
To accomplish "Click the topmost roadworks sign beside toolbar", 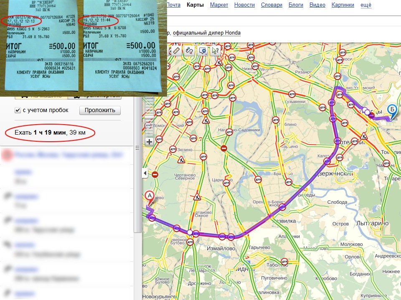I will (218, 62).
